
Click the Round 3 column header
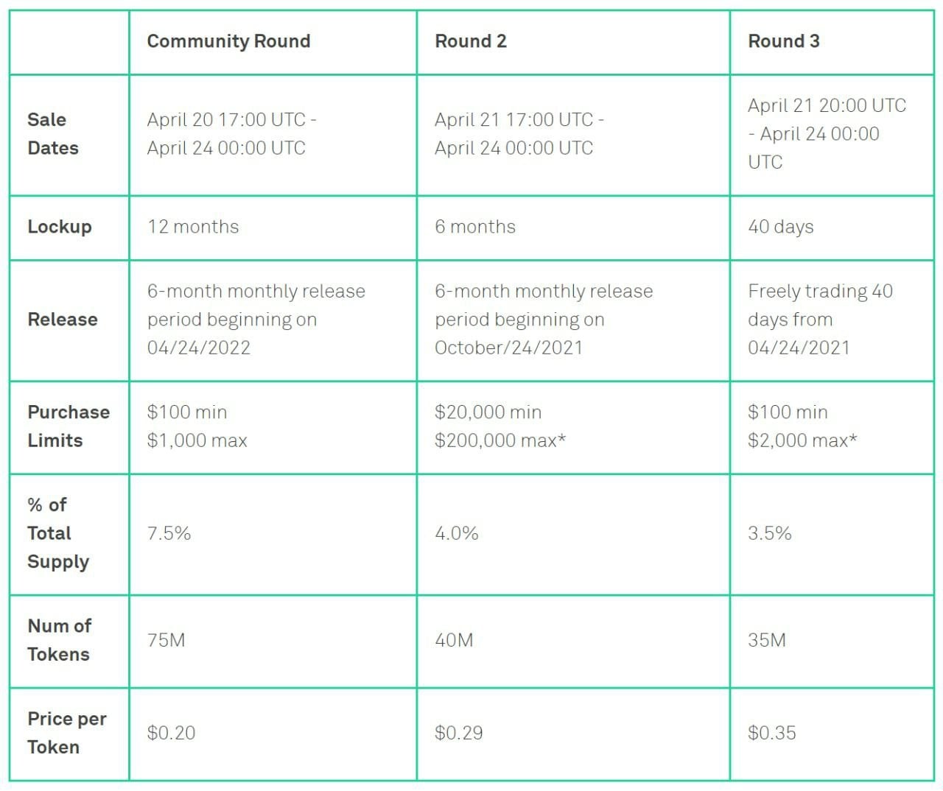(x=783, y=41)
